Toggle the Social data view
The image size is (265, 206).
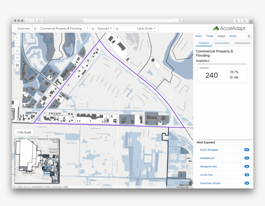(233, 36)
